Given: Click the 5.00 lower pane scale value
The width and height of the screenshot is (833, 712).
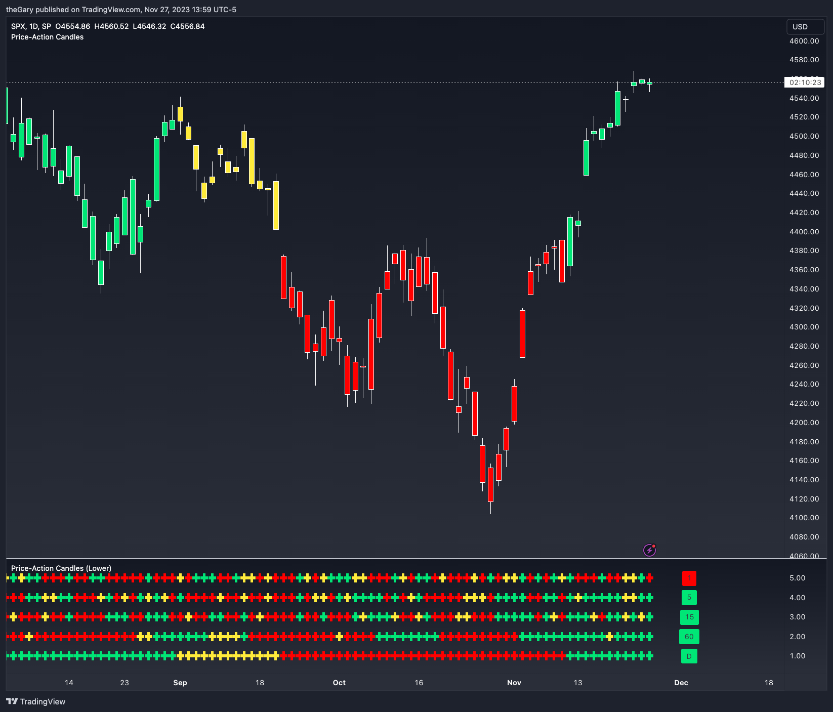Looking at the screenshot, I should click(798, 578).
